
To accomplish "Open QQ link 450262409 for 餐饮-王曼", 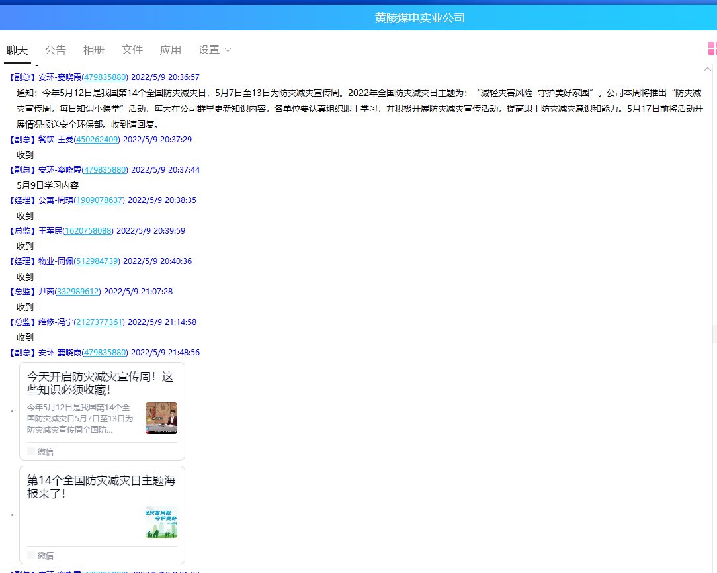I will (97, 140).
